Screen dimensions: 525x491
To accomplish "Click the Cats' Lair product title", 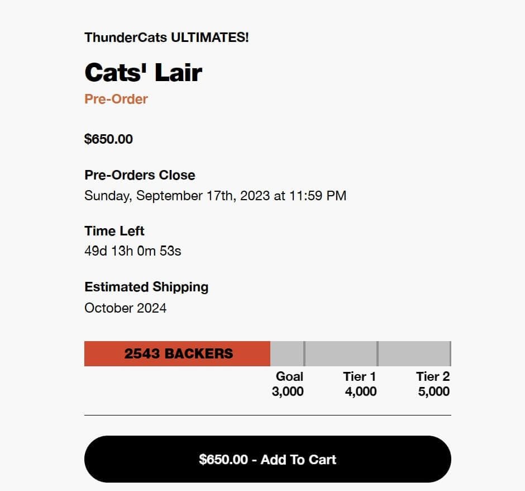I will point(143,72).
